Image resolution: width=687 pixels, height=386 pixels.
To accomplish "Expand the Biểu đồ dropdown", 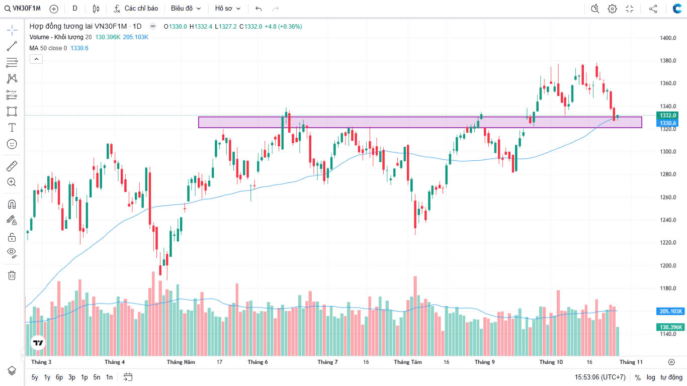I will click(186, 9).
